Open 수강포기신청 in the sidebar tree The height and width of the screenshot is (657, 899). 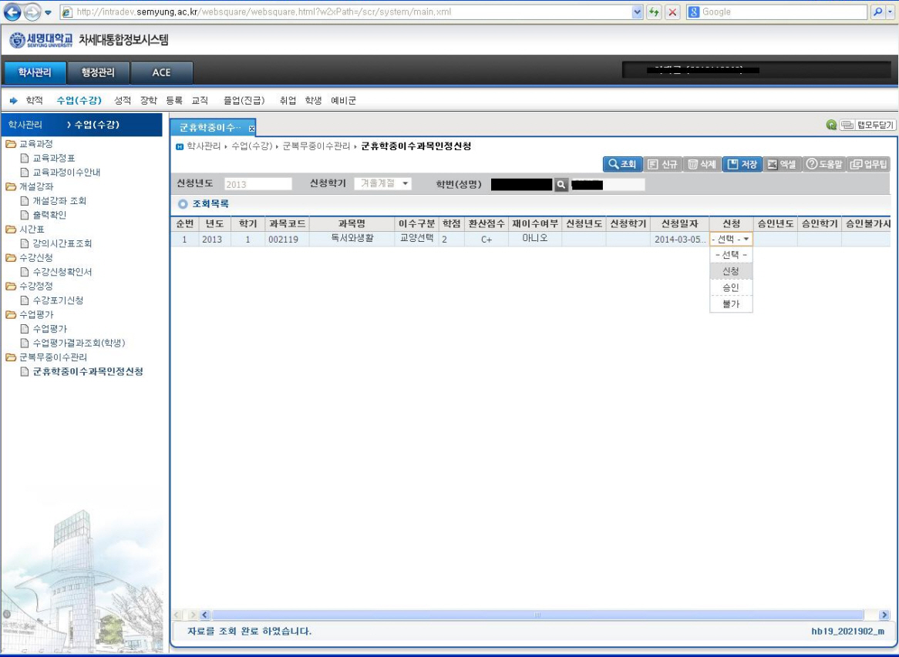pos(58,300)
